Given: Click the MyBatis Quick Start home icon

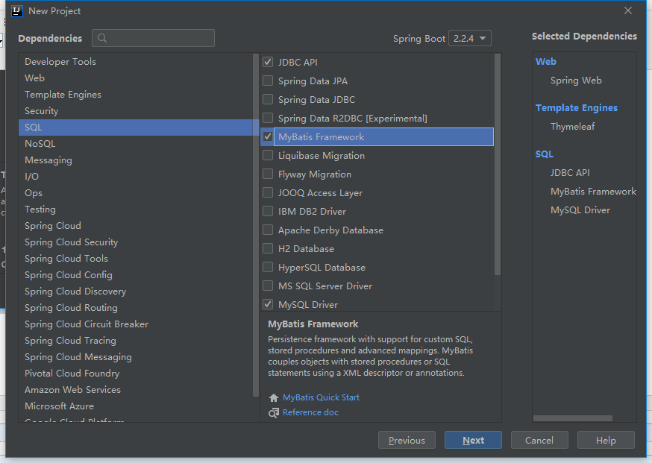Looking at the screenshot, I should click(274, 398).
